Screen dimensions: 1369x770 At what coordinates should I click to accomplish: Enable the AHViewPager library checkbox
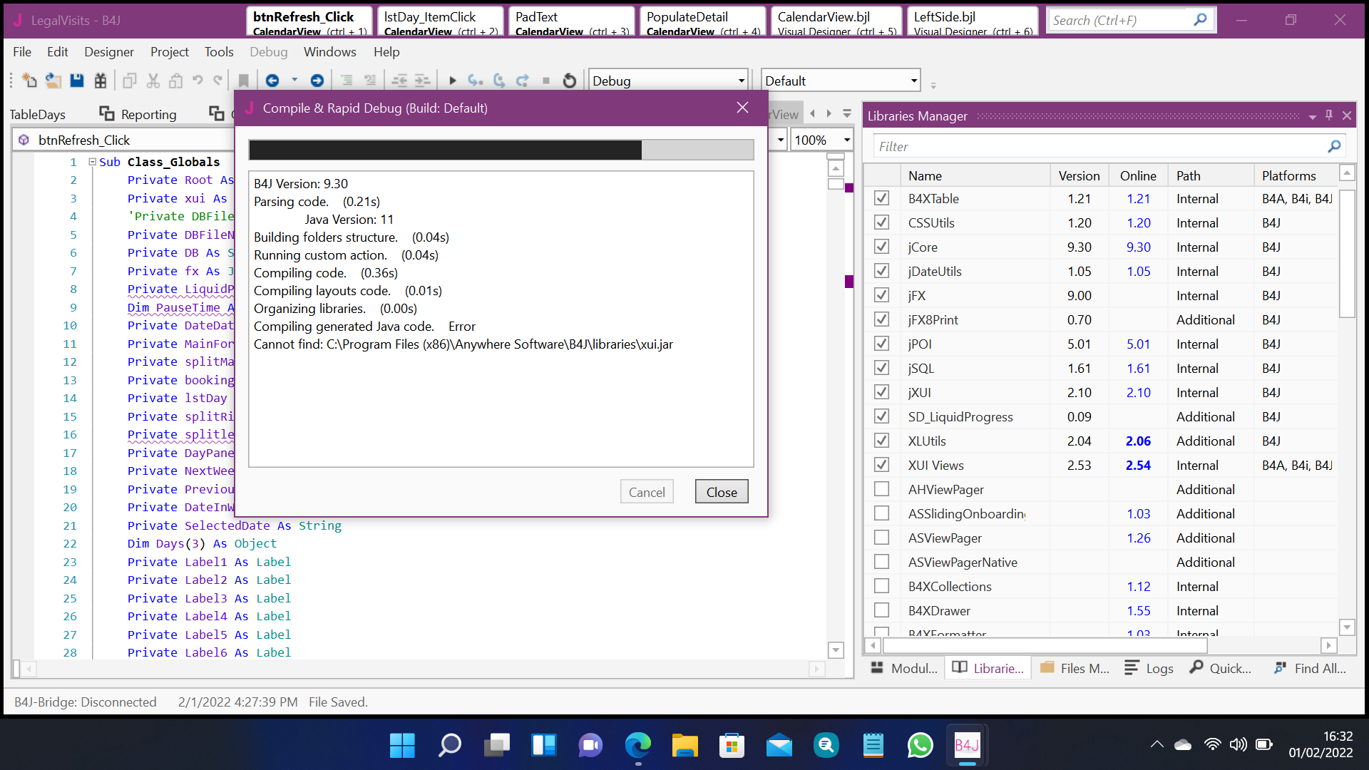tap(881, 489)
